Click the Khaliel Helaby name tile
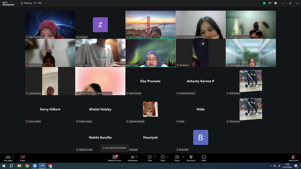The height and width of the screenshot is (169, 301). tap(100, 109)
